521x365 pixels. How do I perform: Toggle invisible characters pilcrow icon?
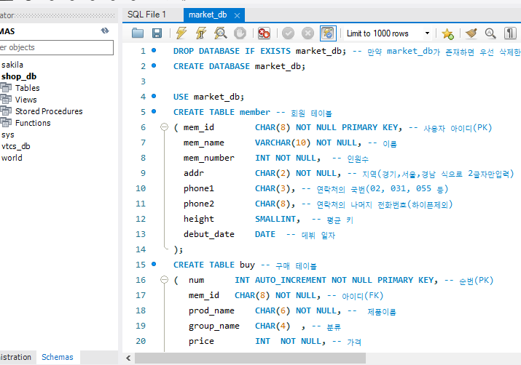[x=510, y=33]
